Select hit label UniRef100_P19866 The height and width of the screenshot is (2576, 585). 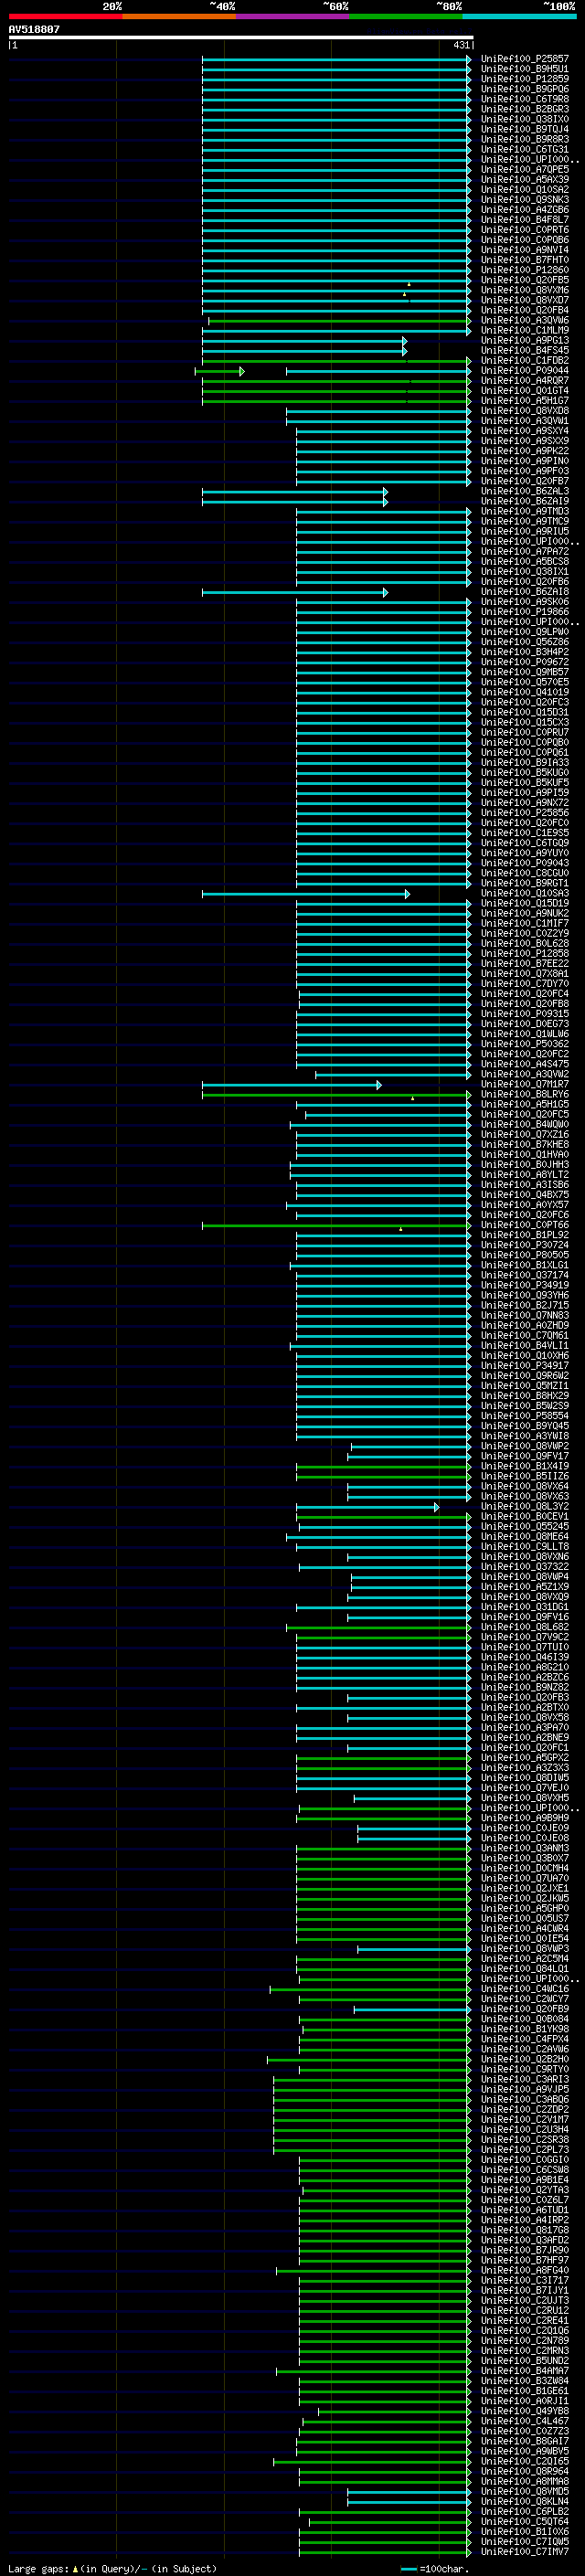tap(525, 612)
